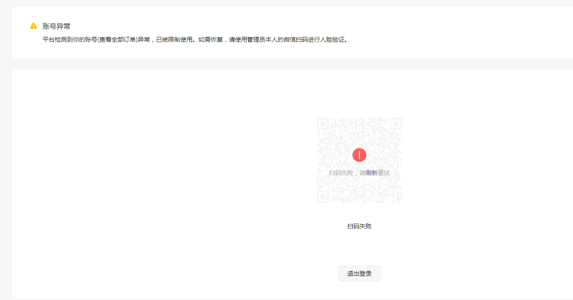Click the faded QR code image
573x300 pixels.
[x=359, y=160]
